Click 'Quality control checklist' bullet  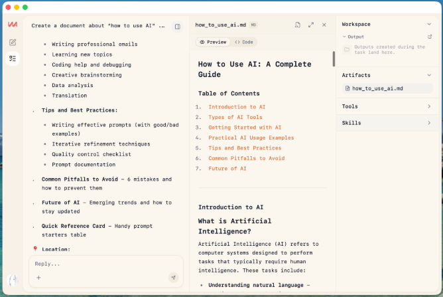tap(92, 154)
